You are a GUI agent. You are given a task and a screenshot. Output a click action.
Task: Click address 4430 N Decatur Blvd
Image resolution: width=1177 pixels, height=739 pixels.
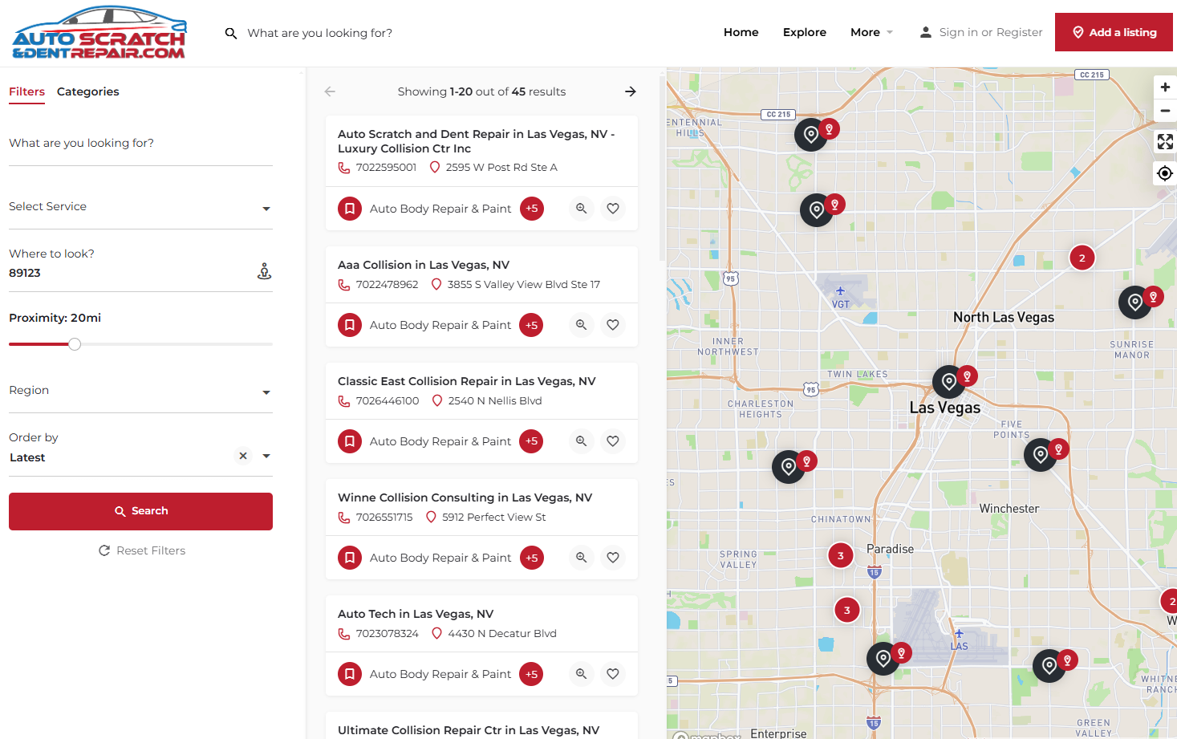(502, 634)
